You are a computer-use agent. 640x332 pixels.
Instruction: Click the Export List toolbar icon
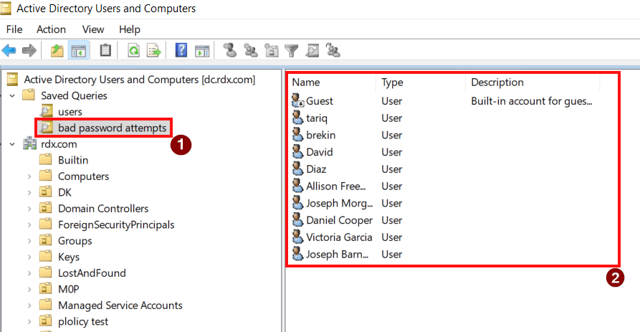(154, 51)
